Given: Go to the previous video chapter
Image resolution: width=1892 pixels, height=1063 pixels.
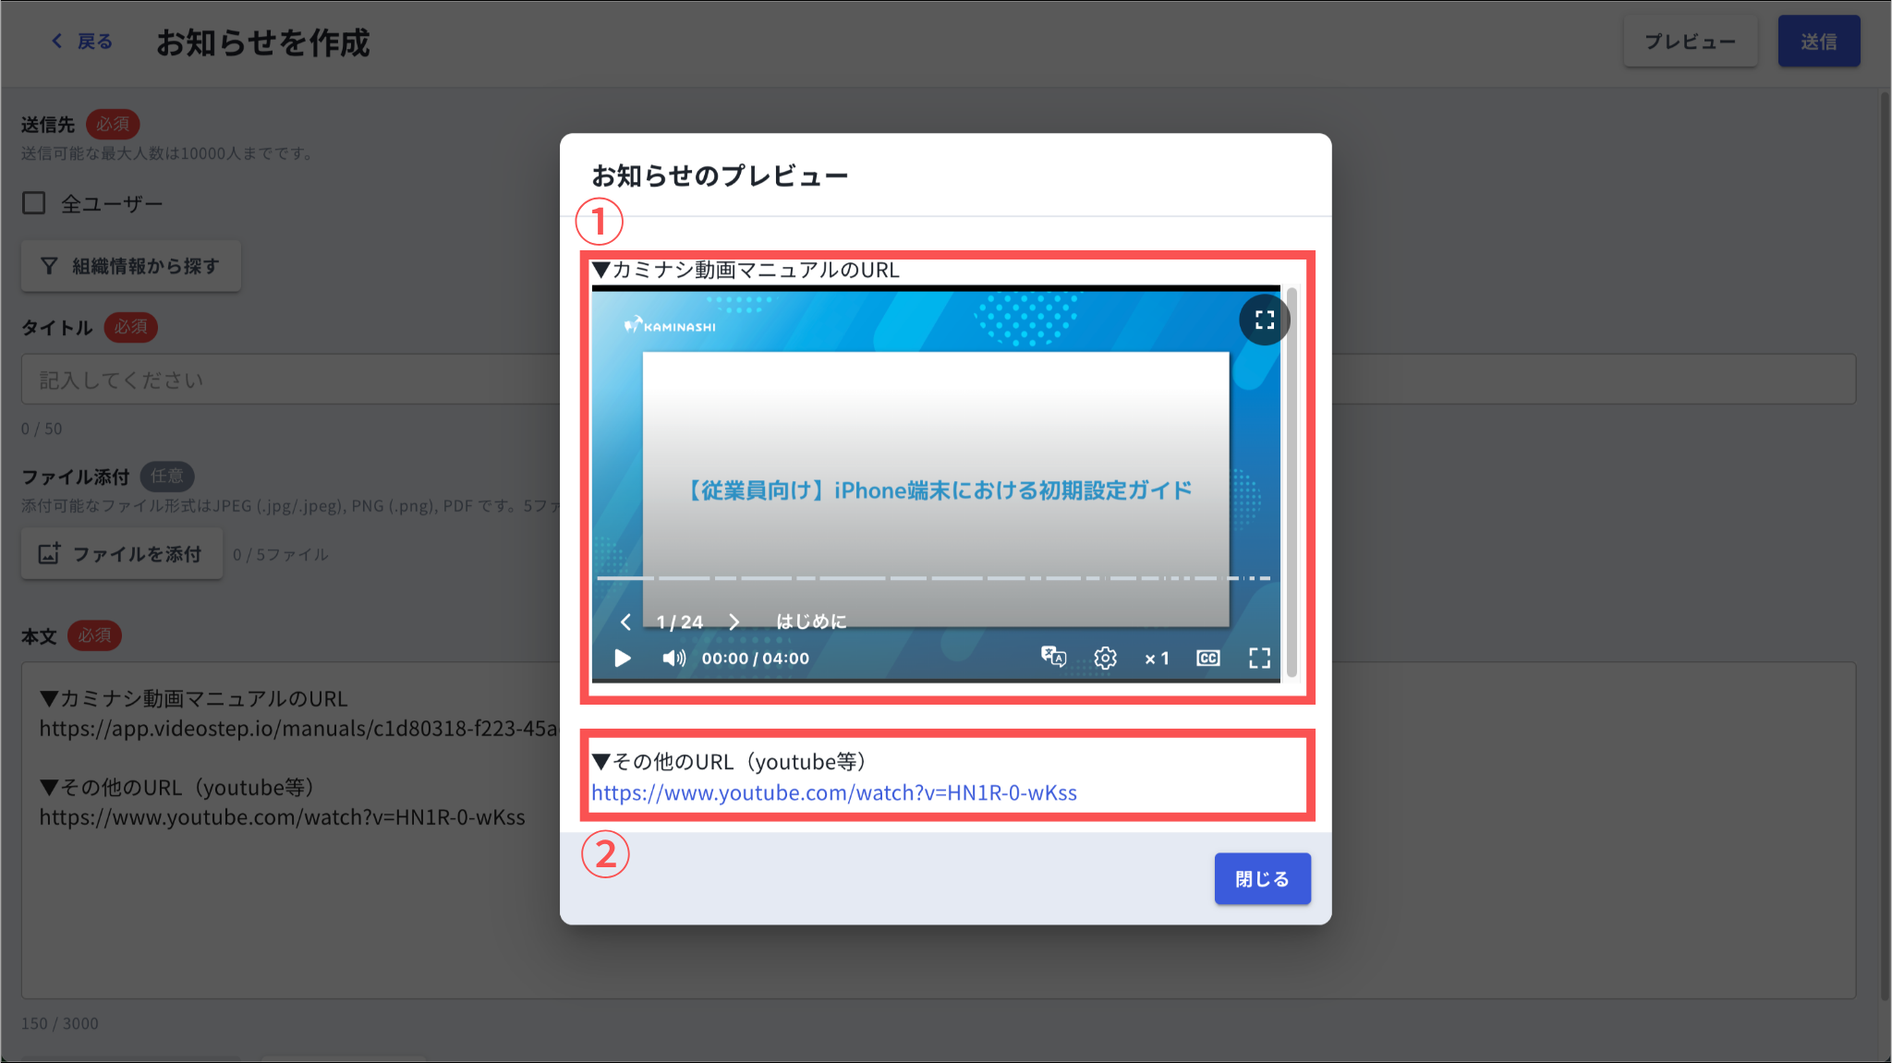Looking at the screenshot, I should (x=626, y=622).
